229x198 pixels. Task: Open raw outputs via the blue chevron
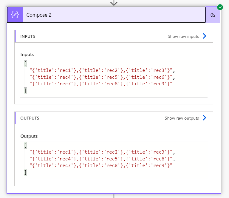pyautogui.click(x=205, y=118)
